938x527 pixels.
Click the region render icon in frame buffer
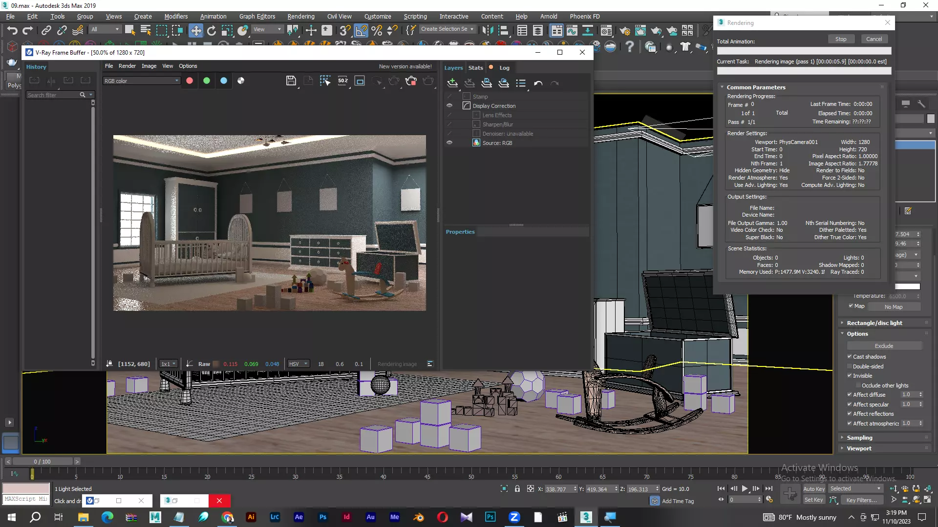(x=360, y=81)
